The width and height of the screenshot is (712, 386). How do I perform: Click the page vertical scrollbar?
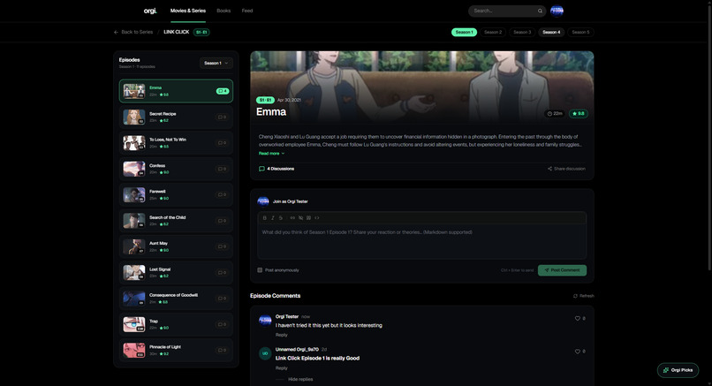pos(709,136)
